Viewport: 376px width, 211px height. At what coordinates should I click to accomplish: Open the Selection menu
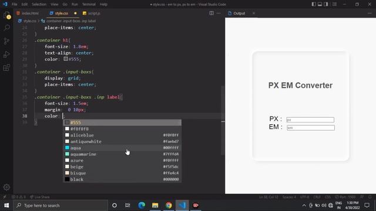tap(39, 4)
